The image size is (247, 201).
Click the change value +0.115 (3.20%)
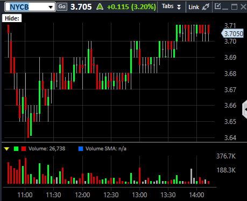point(131,7)
